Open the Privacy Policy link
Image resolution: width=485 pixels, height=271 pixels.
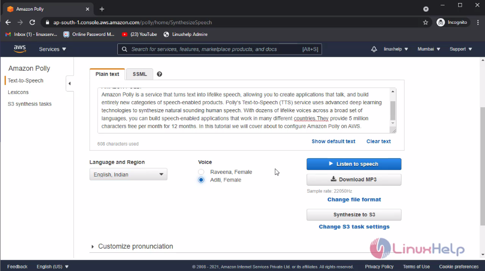[379, 266]
